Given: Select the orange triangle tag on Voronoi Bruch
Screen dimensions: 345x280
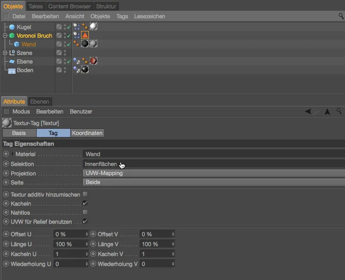Looking at the screenshot, I should coord(85,35).
